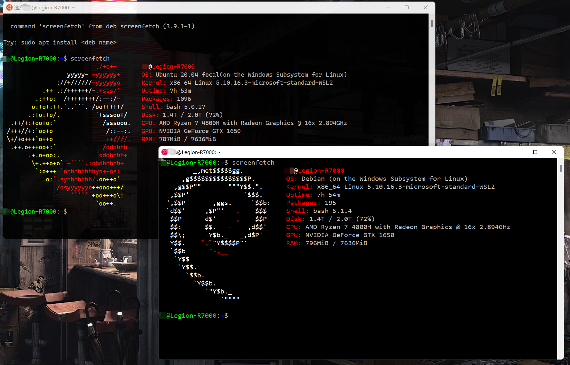Click the Debian icon in front window title bar
570x365 pixels.
(x=165, y=152)
